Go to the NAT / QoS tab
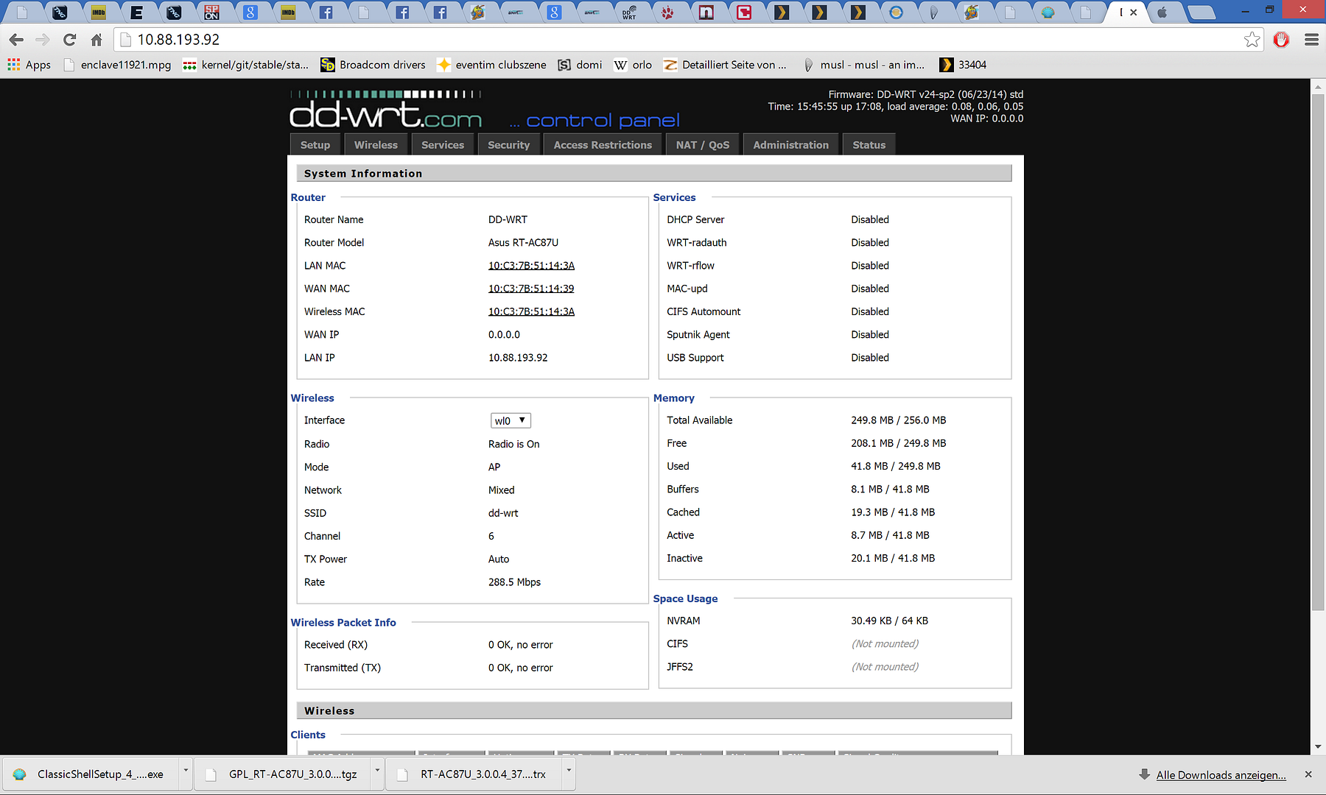Screen dimensions: 1326x795 tap(703, 145)
